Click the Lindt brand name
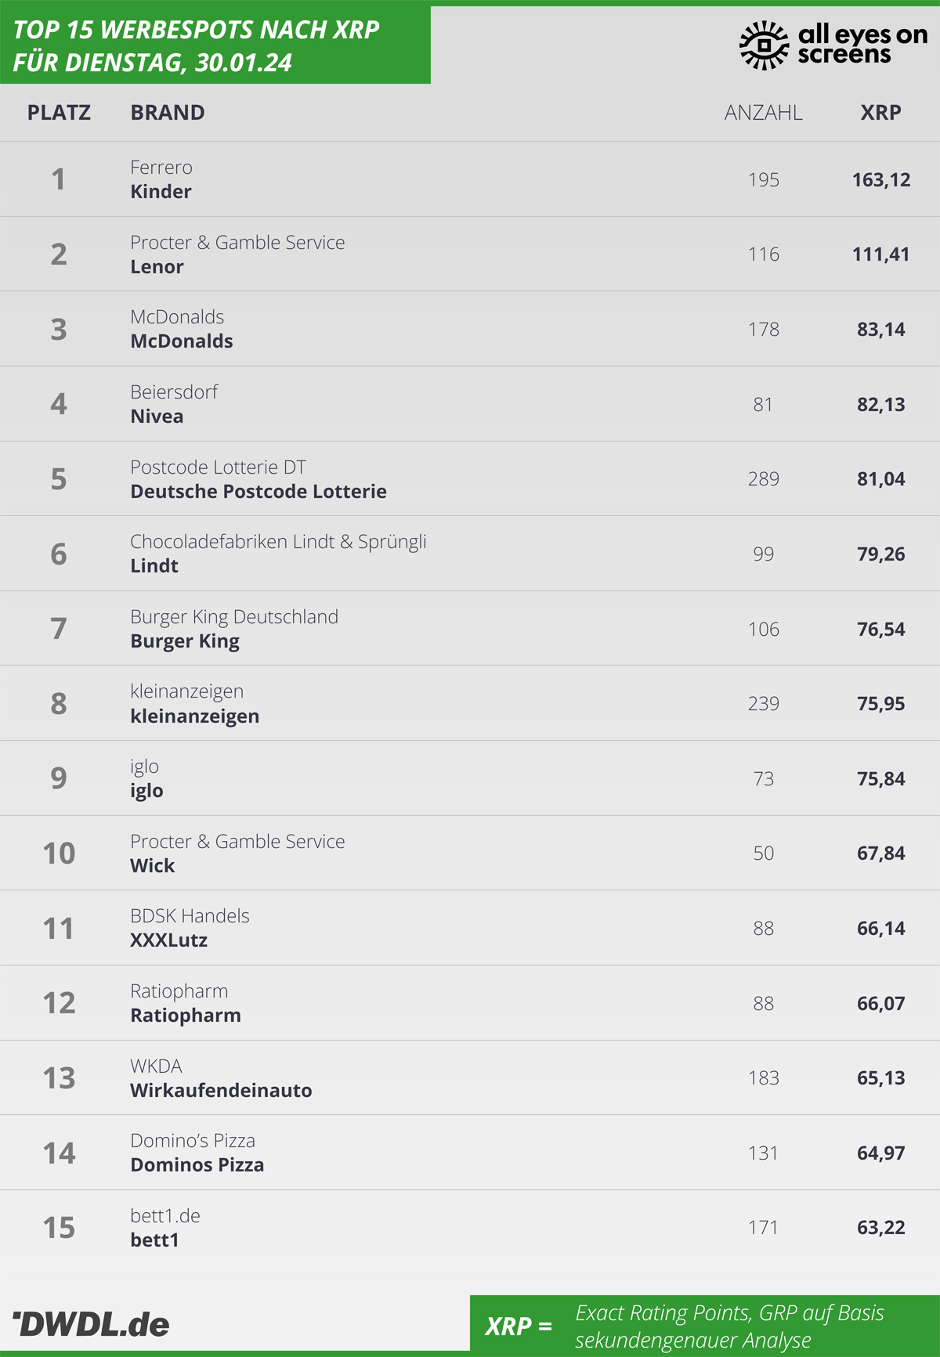The image size is (940, 1357). point(154,566)
